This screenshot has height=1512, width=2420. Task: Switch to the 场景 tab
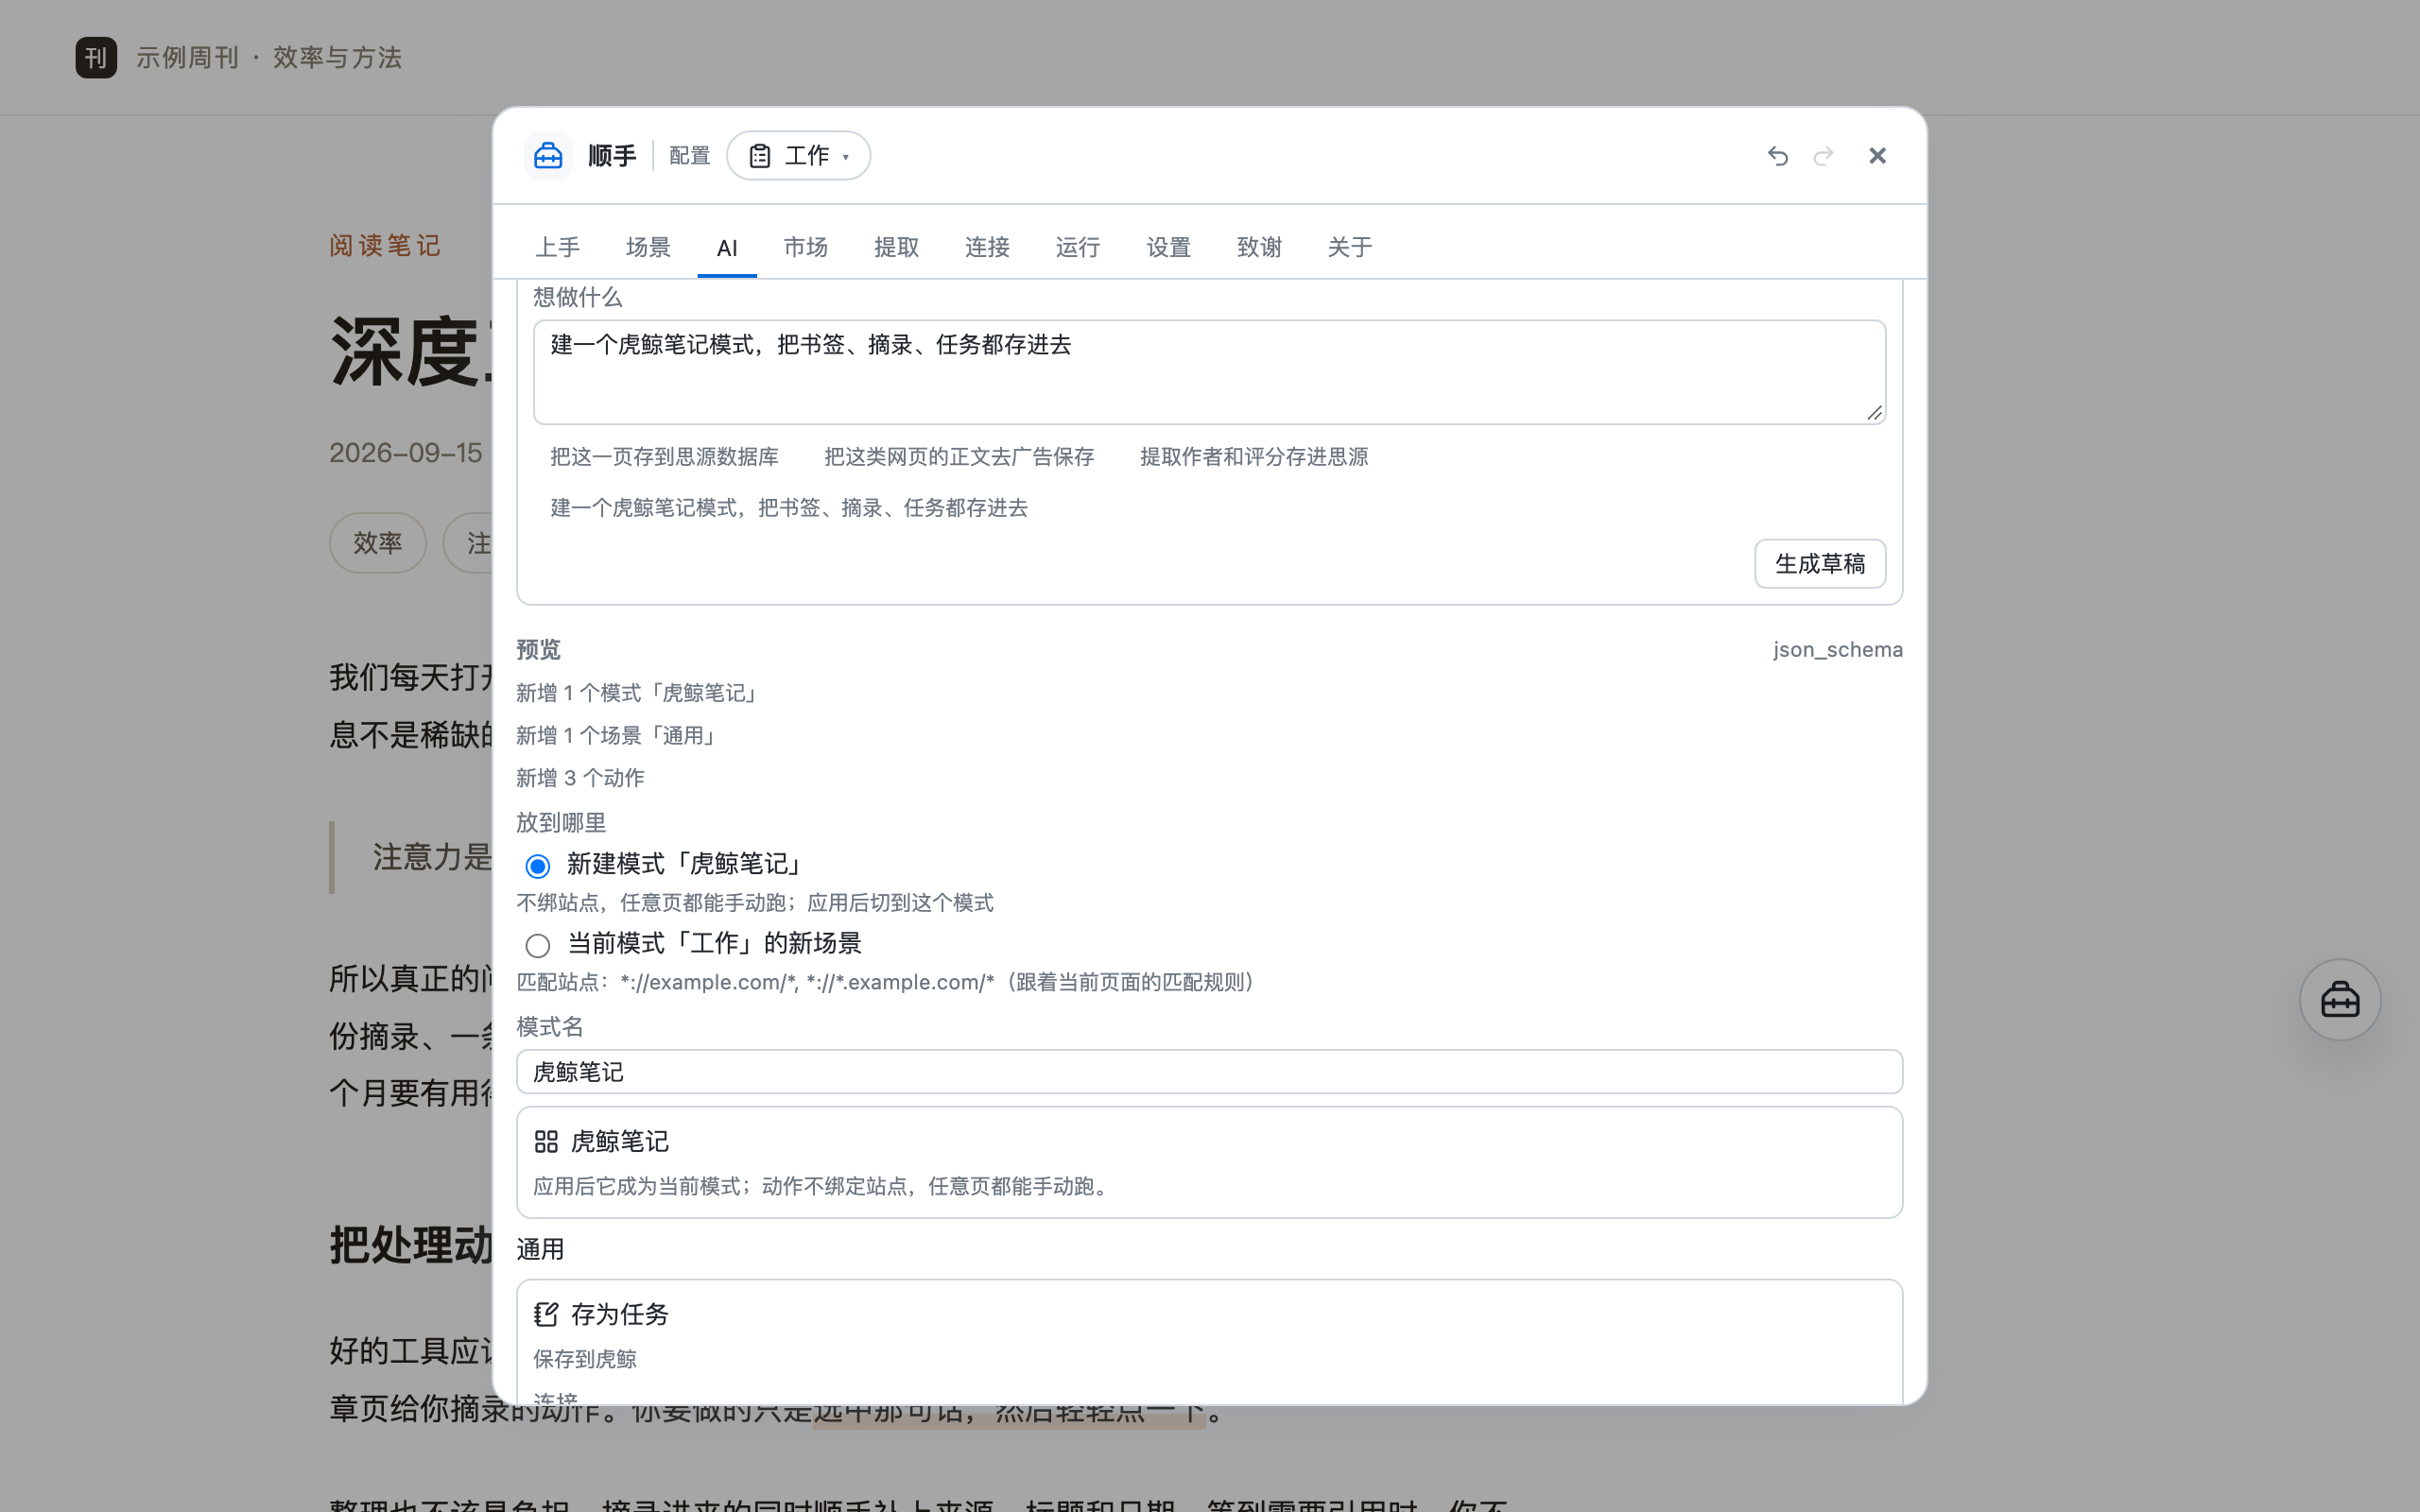[648, 247]
